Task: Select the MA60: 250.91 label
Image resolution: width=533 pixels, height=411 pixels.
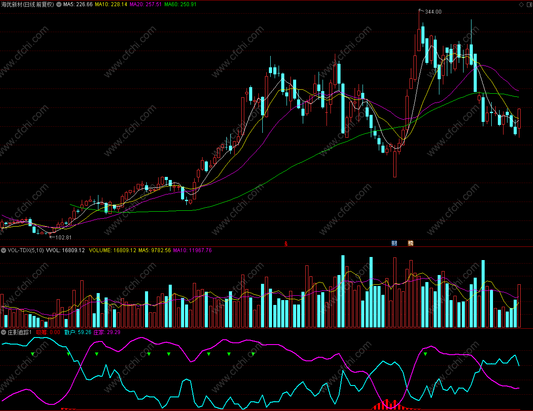Action: [x=180, y=4]
